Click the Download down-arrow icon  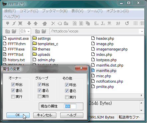click(29, 23)
